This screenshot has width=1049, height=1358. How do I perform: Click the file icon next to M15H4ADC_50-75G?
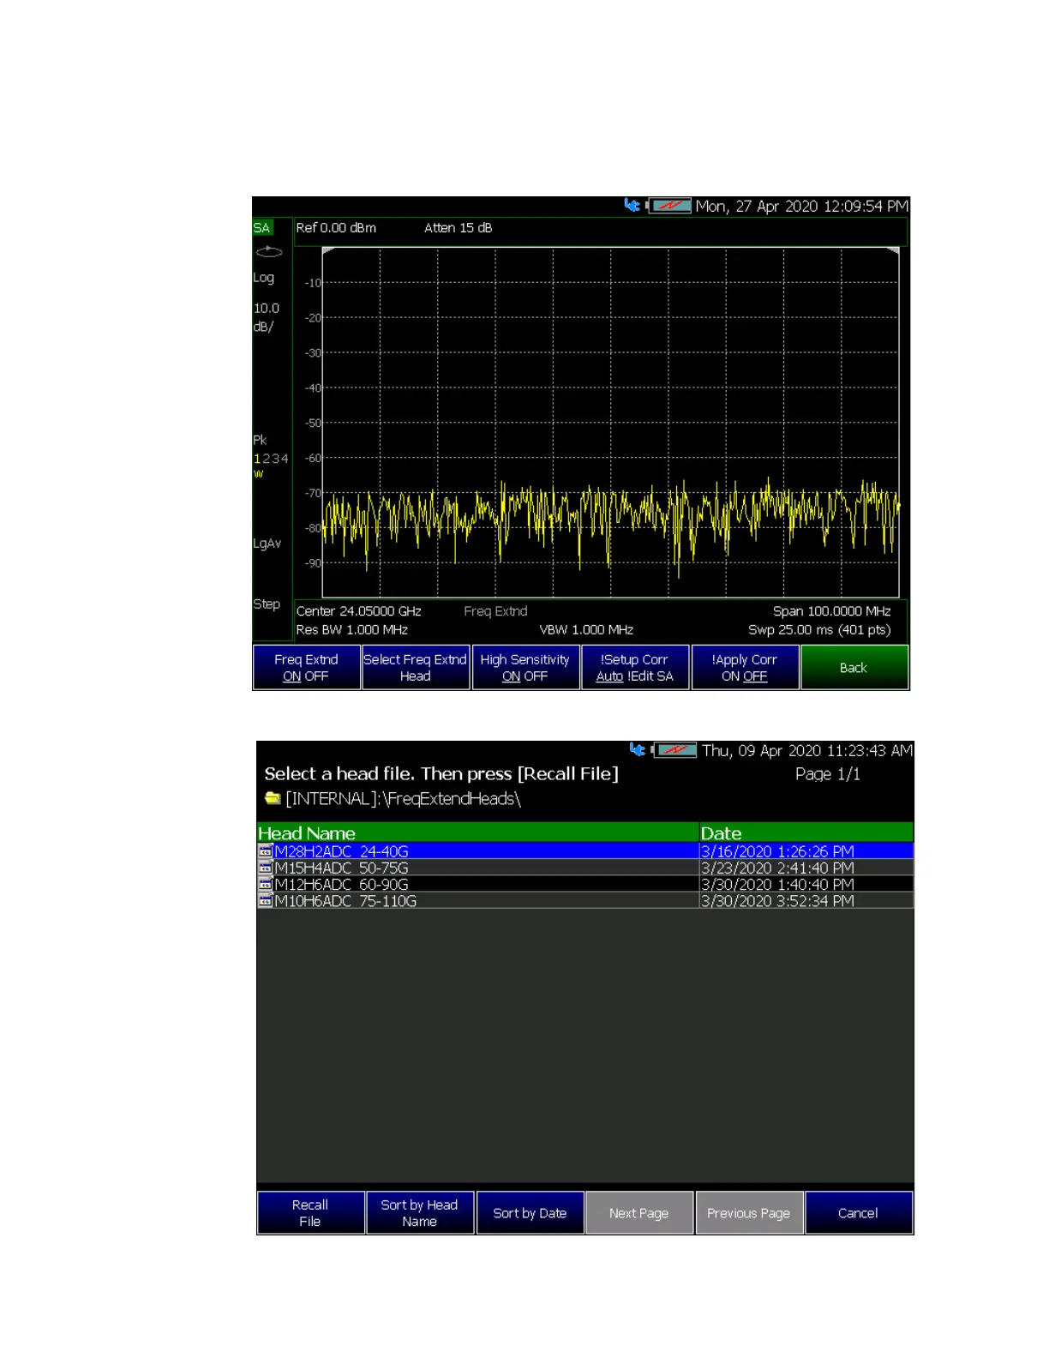(266, 868)
